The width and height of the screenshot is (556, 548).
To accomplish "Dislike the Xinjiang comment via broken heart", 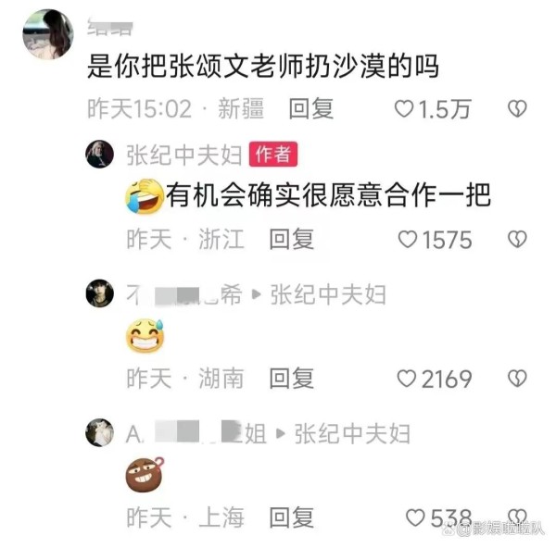I will [517, 108].
